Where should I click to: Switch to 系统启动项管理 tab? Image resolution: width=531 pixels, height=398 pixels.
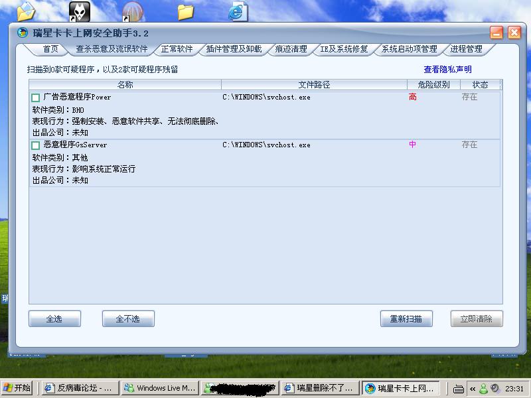tap(410, 49)
